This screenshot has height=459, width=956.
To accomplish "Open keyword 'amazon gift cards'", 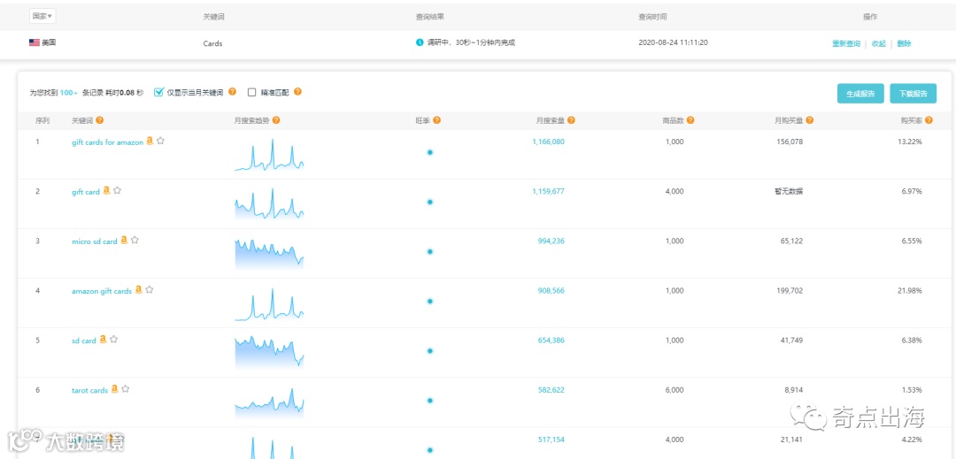I will (x=102, y=292).
